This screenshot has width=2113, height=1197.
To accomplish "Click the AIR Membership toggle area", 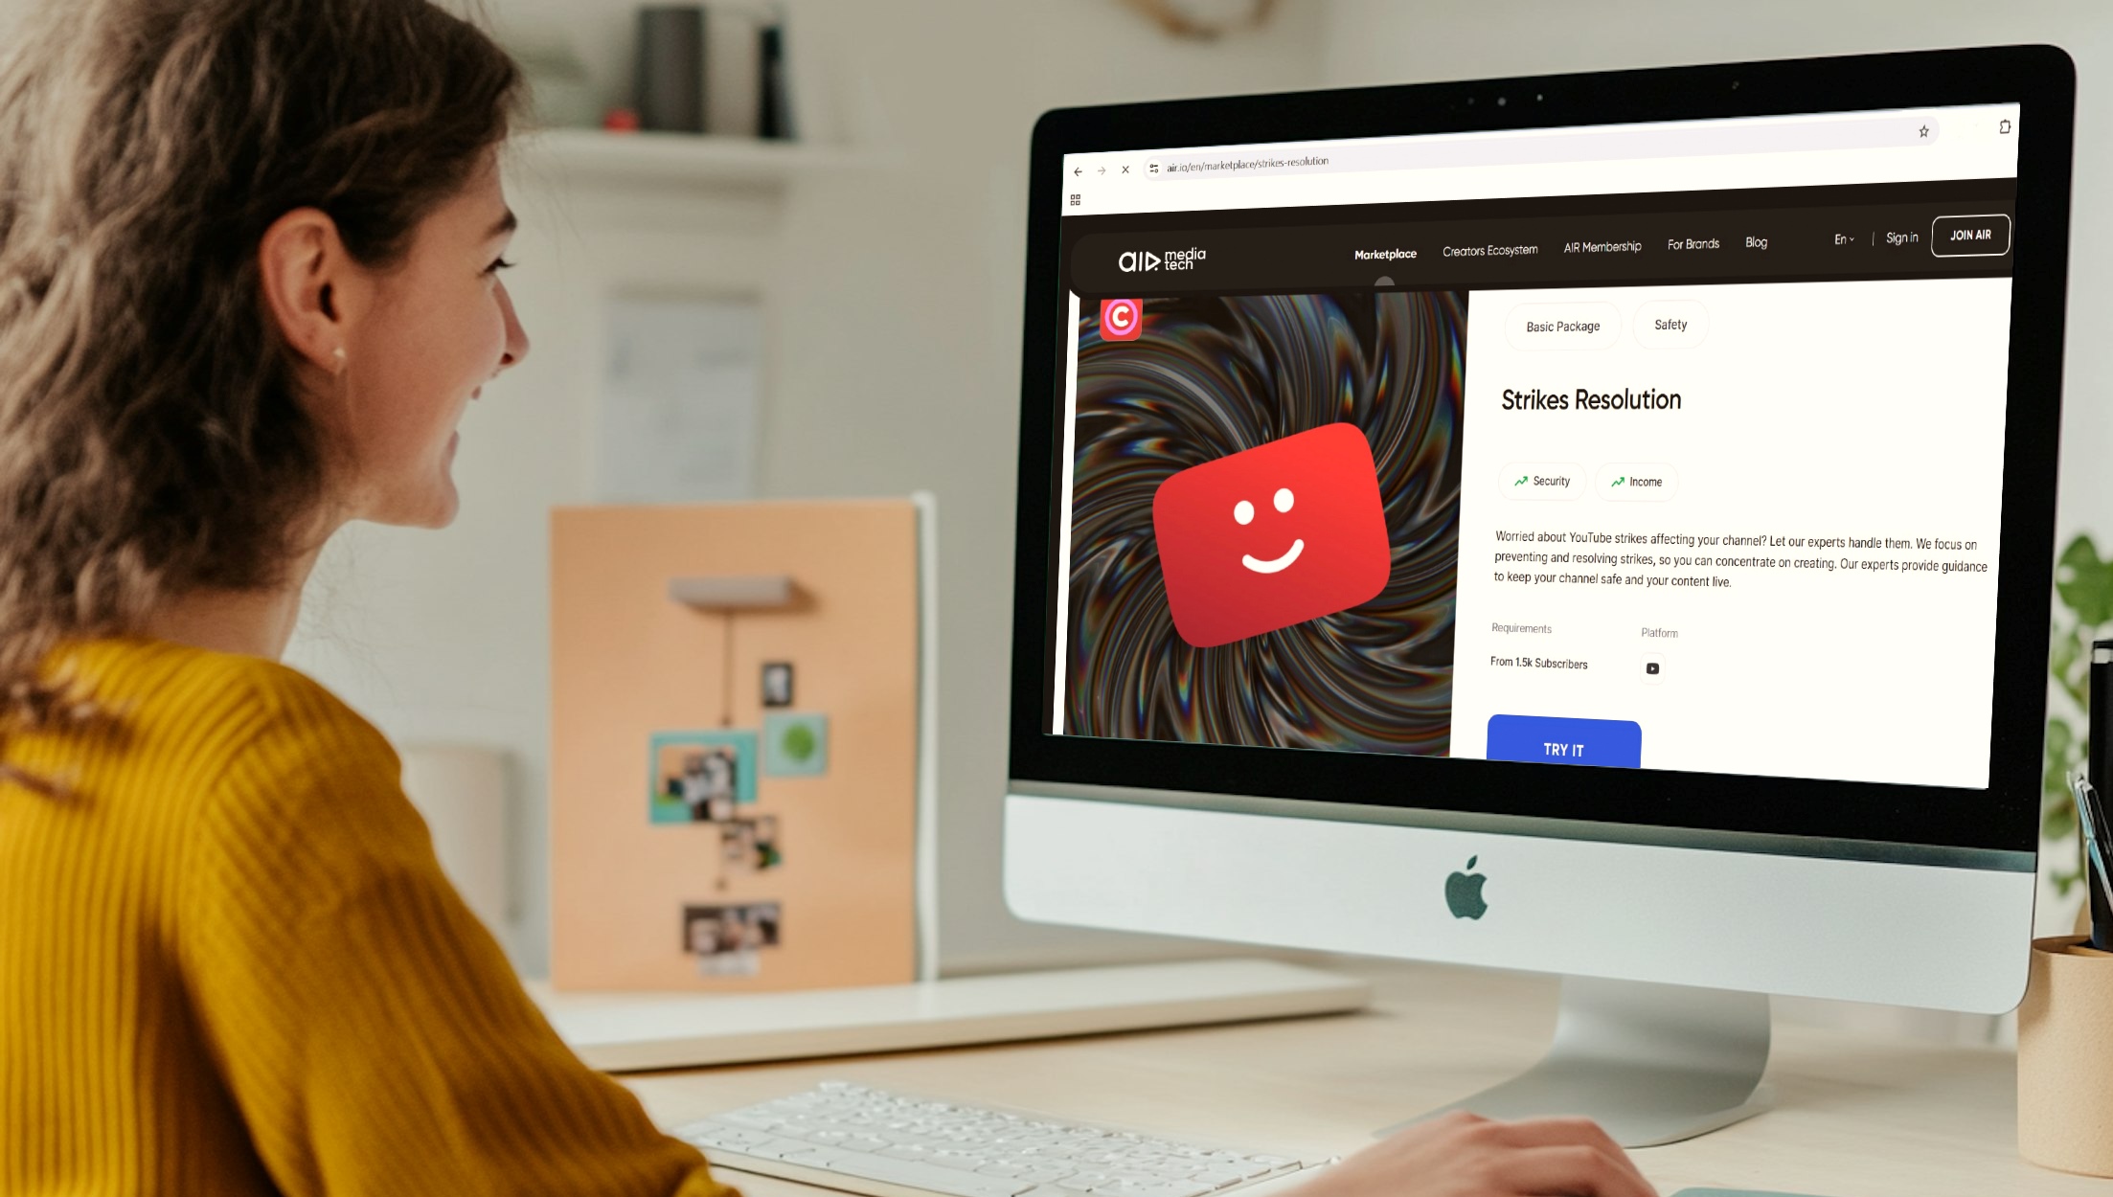I will [x=1601, y=245].
